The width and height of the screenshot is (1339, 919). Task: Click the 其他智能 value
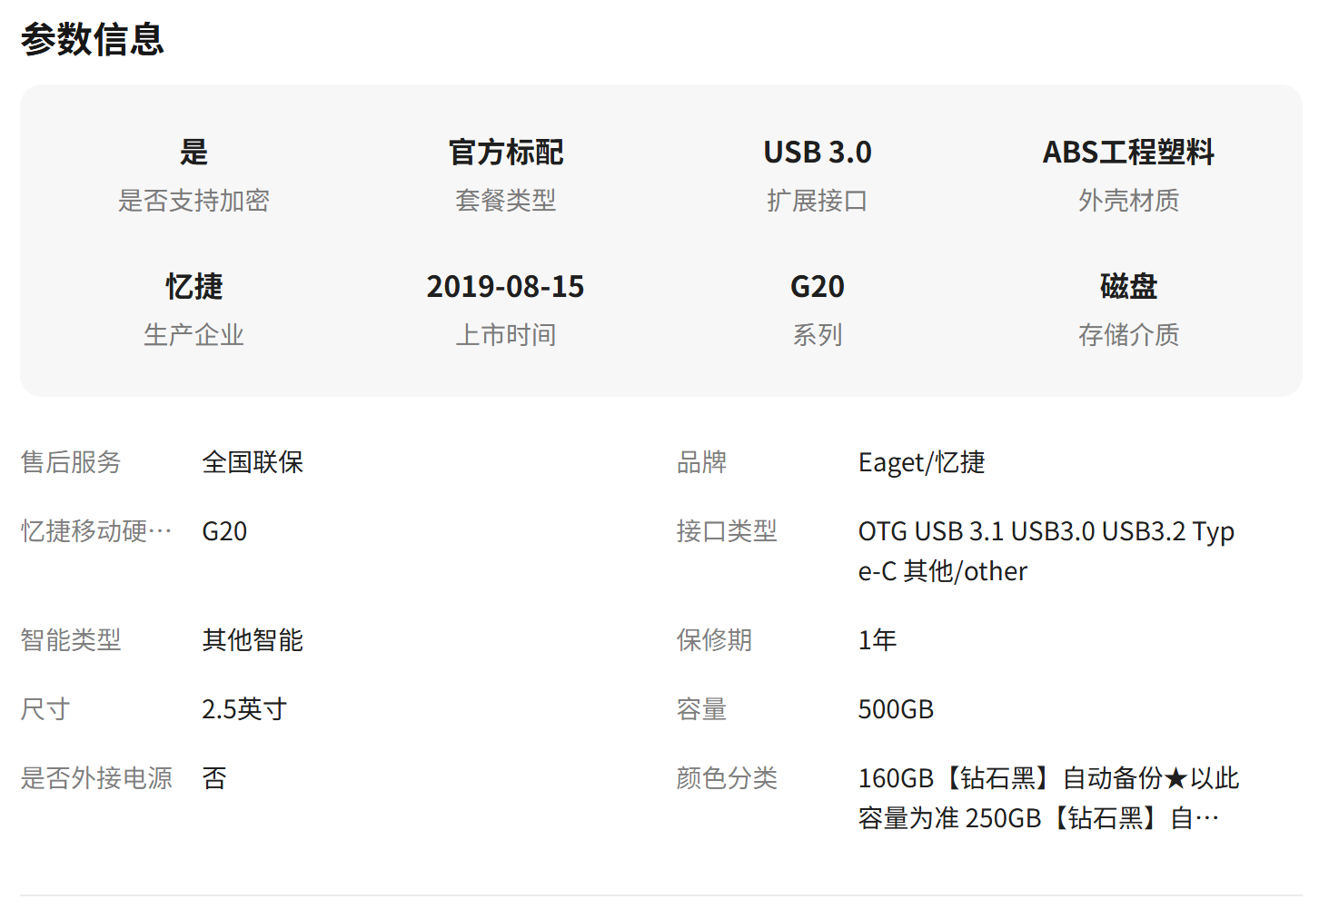click(253, 640)
